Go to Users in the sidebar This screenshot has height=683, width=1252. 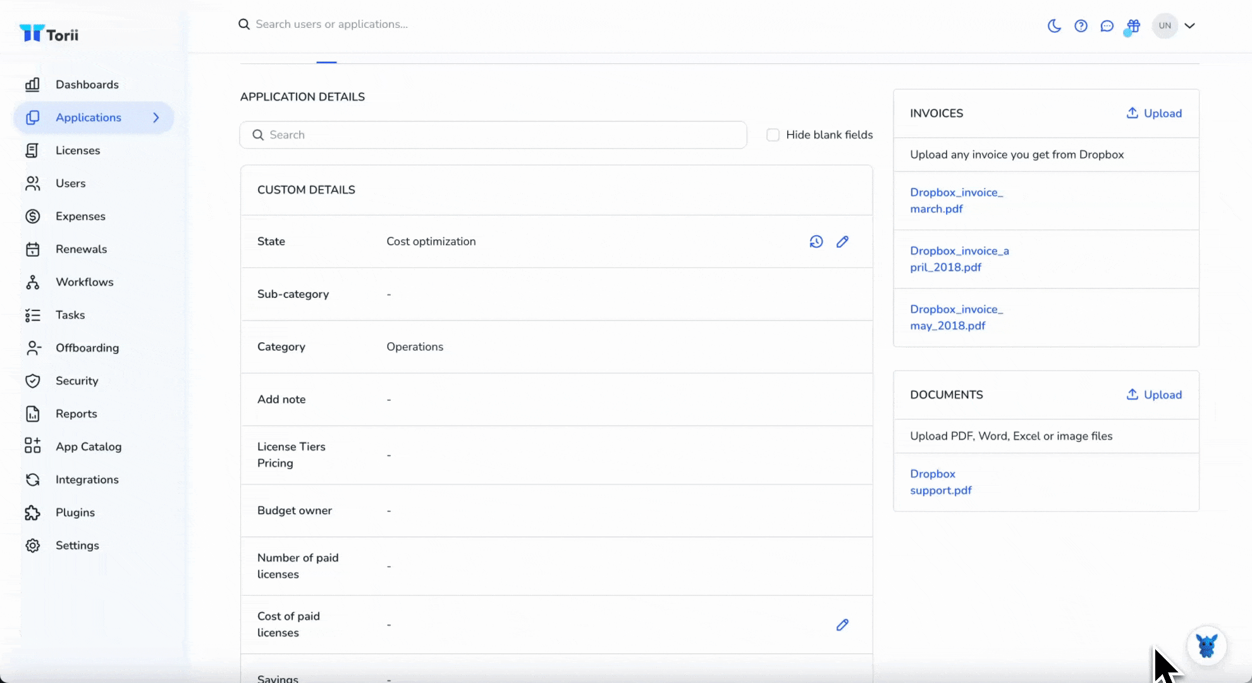tap(70, 183)
